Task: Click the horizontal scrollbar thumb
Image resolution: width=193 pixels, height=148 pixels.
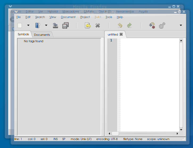Action: point(115,133)
